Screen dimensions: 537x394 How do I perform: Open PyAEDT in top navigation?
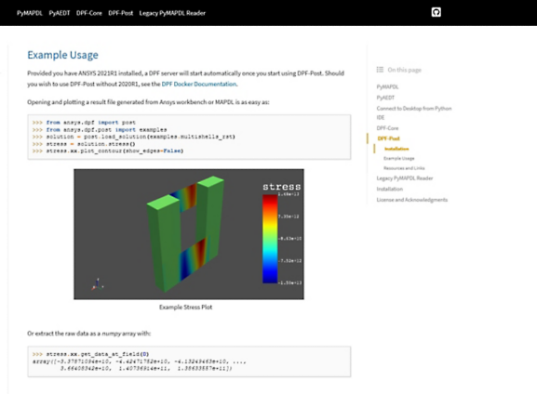pyautogui.click(x=60, y=13)
